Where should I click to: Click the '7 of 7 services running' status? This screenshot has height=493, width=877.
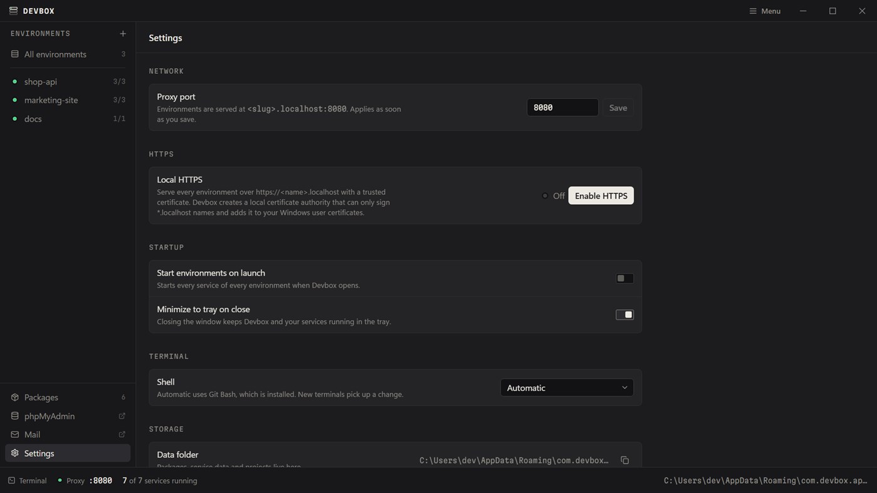pos(160,480)
